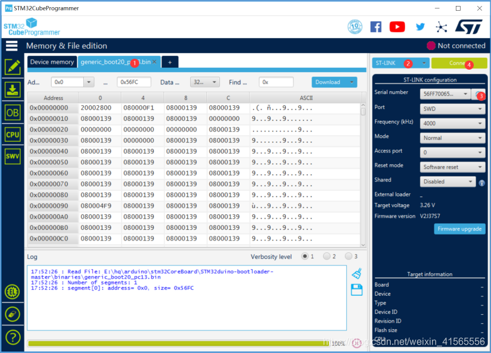Viewport: 491px width, 353px height.
Task: Open the Serial number dropdown
Action: (x=445, y=94)
